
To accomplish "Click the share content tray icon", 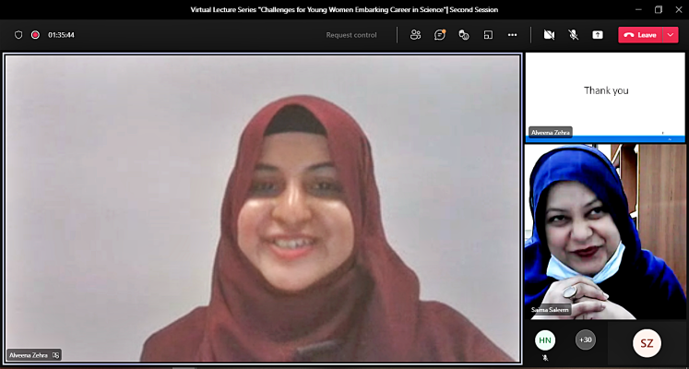I will [x=598, y=35].
